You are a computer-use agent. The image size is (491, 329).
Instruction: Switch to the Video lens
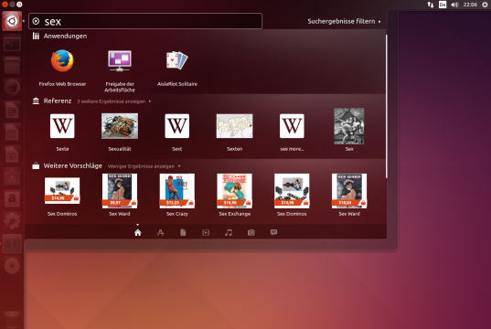(206, 233)
